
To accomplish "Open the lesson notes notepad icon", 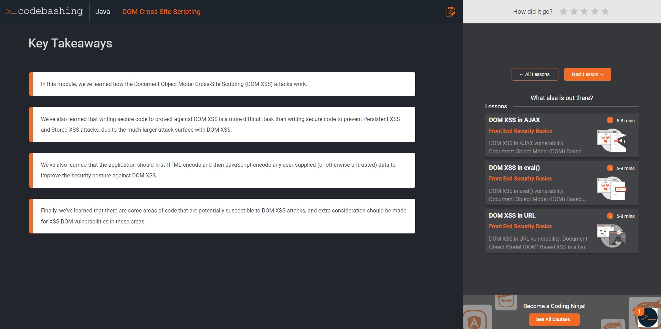I will (x=451, y=11).
